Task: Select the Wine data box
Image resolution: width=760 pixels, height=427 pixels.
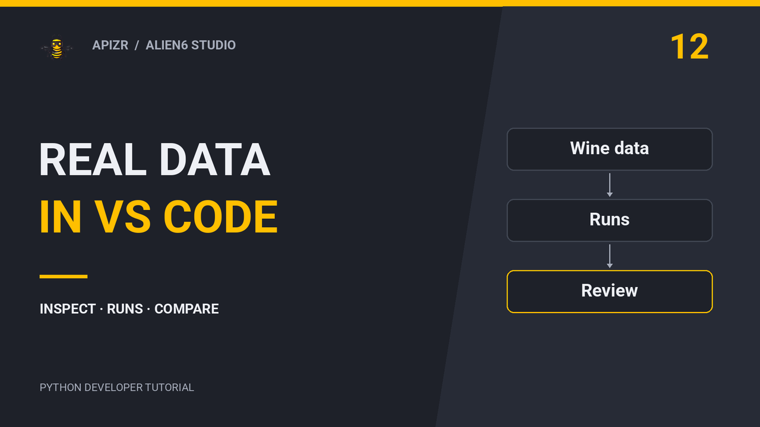Action: 609,149
